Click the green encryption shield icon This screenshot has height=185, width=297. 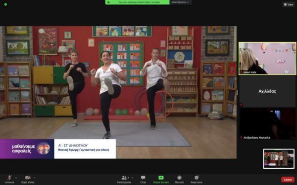coord(5,4)
